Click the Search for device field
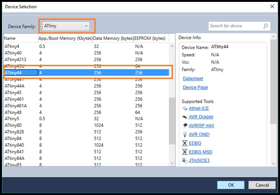The width and height of the screenshot is (280, 195). click(x=239, y=26)
